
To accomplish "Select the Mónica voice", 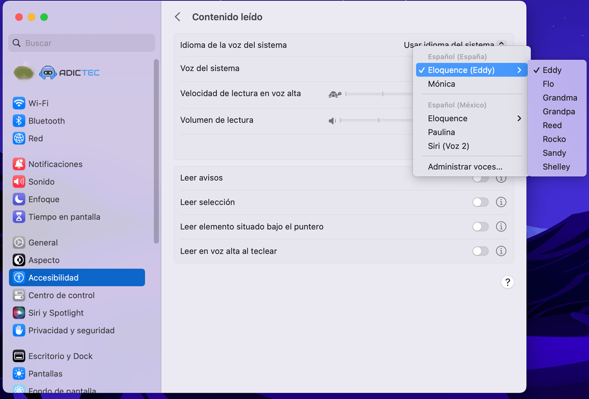I will 442,84.
